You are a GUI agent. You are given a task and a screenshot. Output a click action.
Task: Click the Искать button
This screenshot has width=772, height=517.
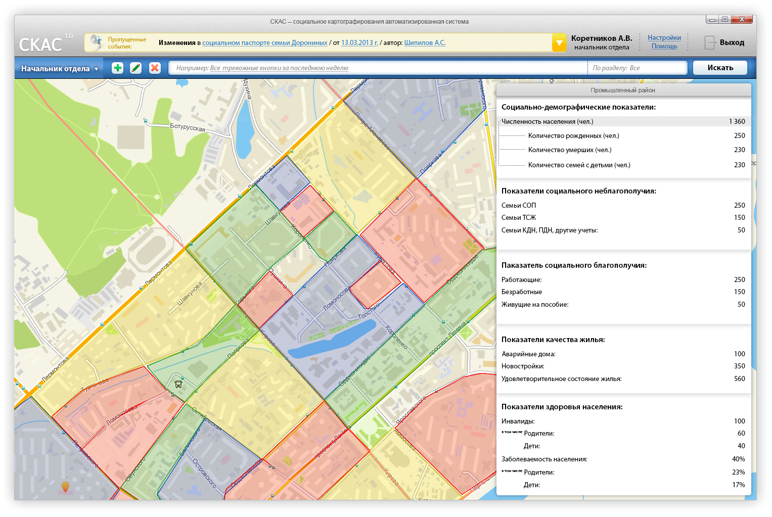pyautogui.click(x=720, y=68)
